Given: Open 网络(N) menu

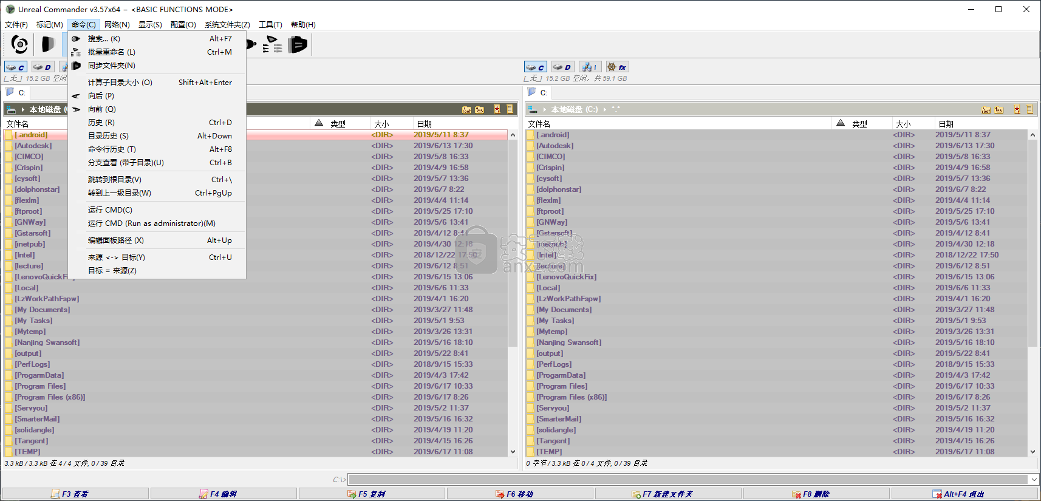Looking at the screenshot, I should pyautogui.click(x=117, y=25).
